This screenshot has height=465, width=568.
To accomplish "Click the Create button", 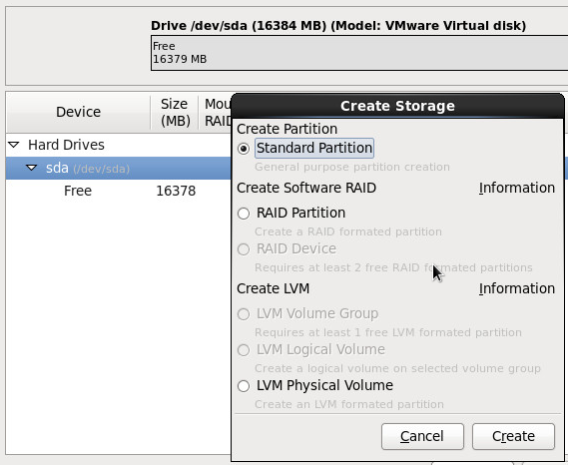I will pyautogui.click(x=513, y=436).
